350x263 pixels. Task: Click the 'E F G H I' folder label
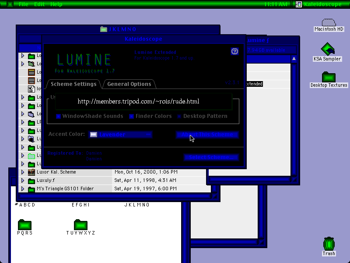(80, 205)
